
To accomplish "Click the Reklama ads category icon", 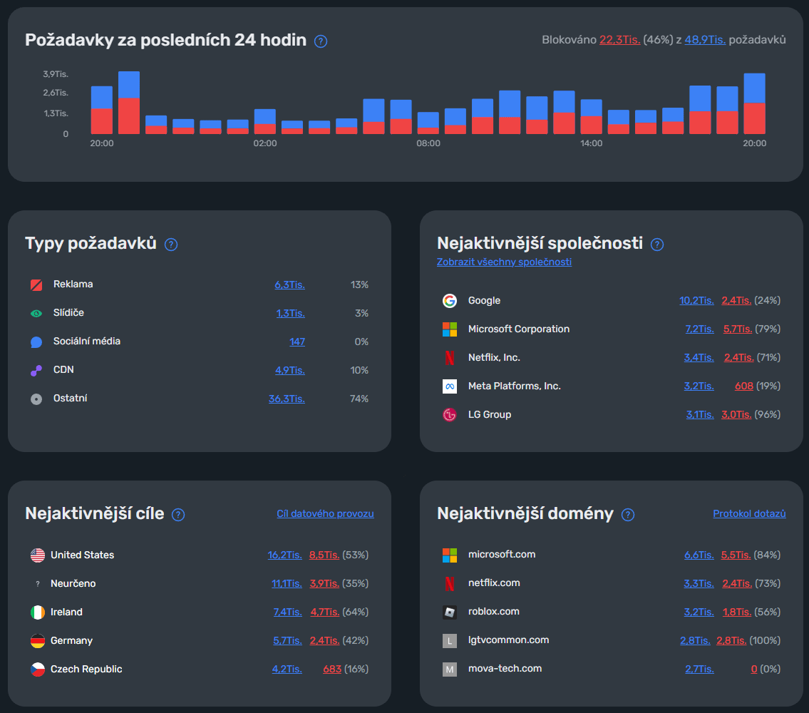I will point(36,285).
